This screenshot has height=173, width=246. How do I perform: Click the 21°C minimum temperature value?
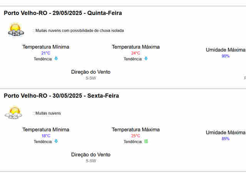(x=46, y=53)
